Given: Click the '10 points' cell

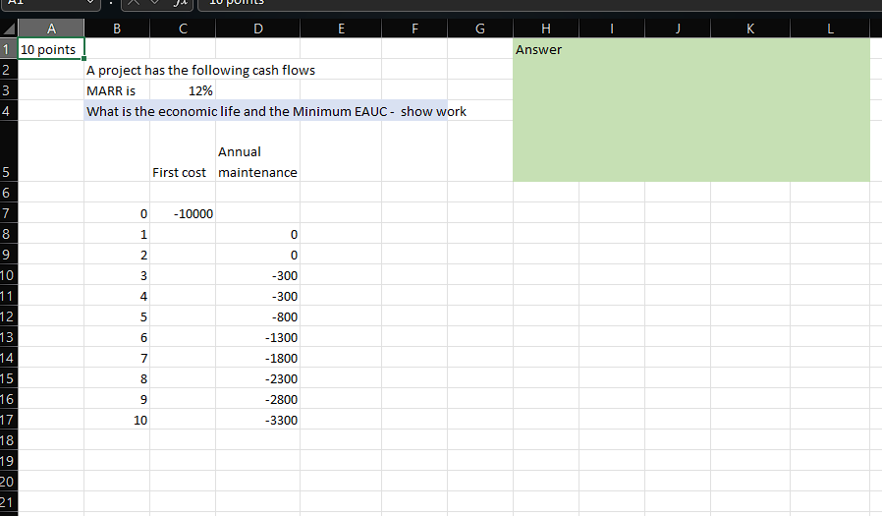Looking at the screenshot, I should pos(51,49).
